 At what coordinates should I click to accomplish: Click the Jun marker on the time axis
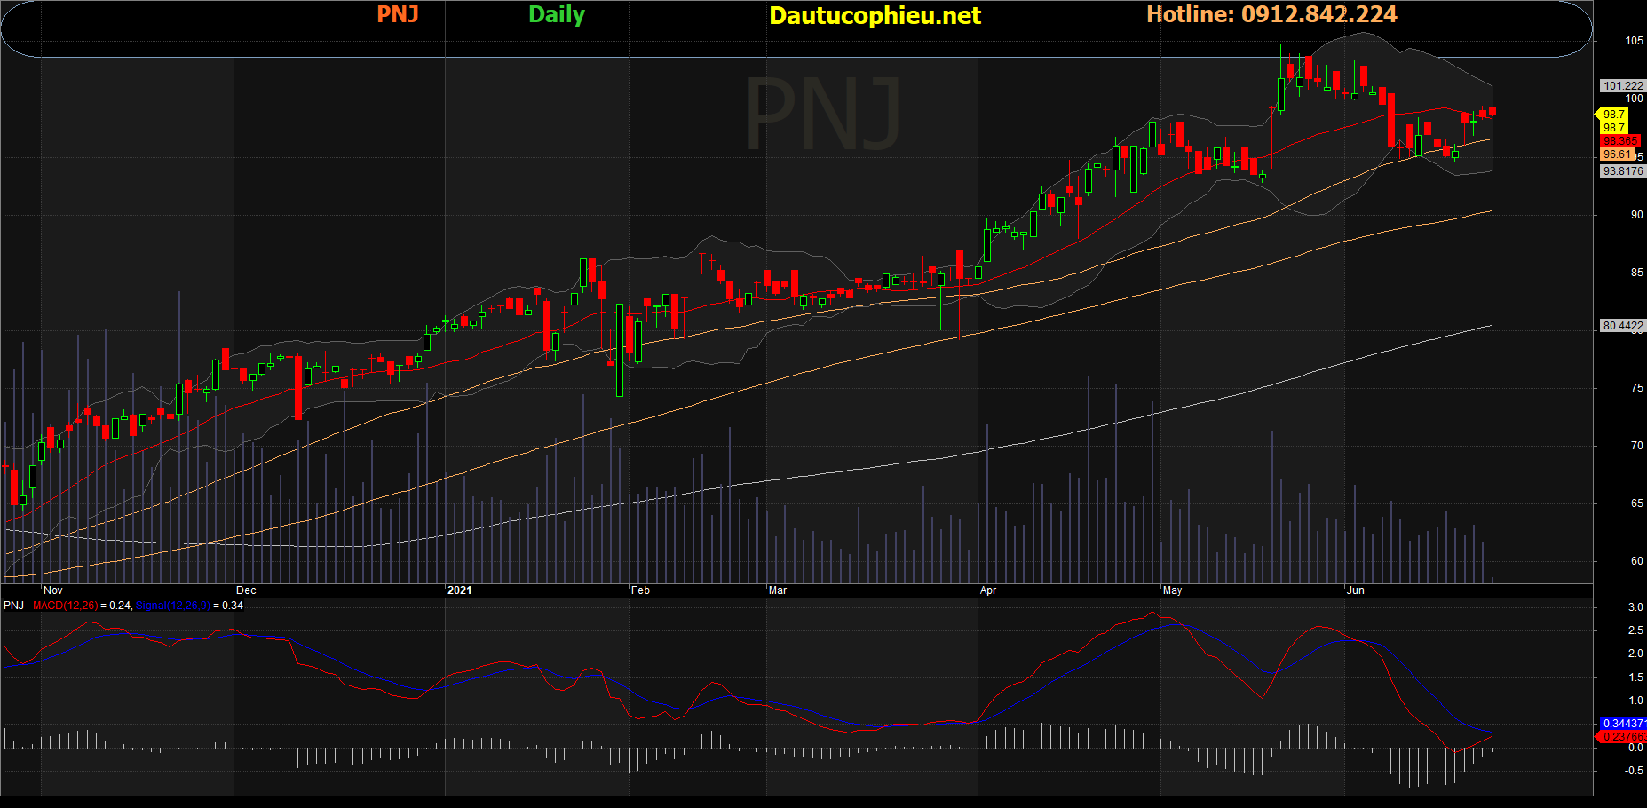[1355, 590]
